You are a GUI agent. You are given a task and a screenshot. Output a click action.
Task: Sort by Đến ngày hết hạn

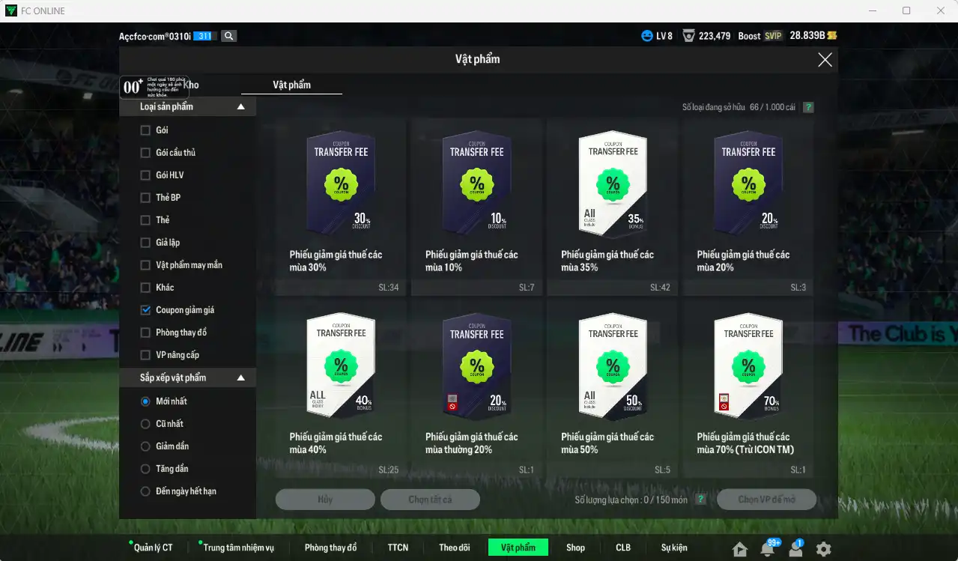pos(145,491)
